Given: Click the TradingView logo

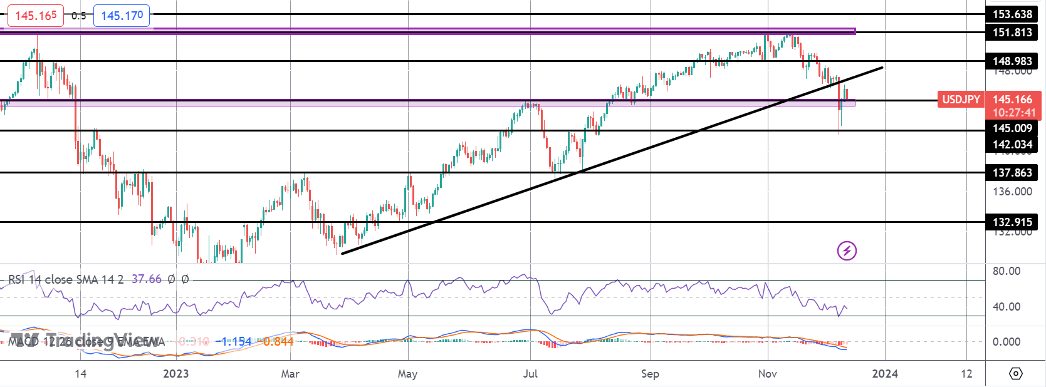Looking at the screenshot, I should click(x=86, y=340).
